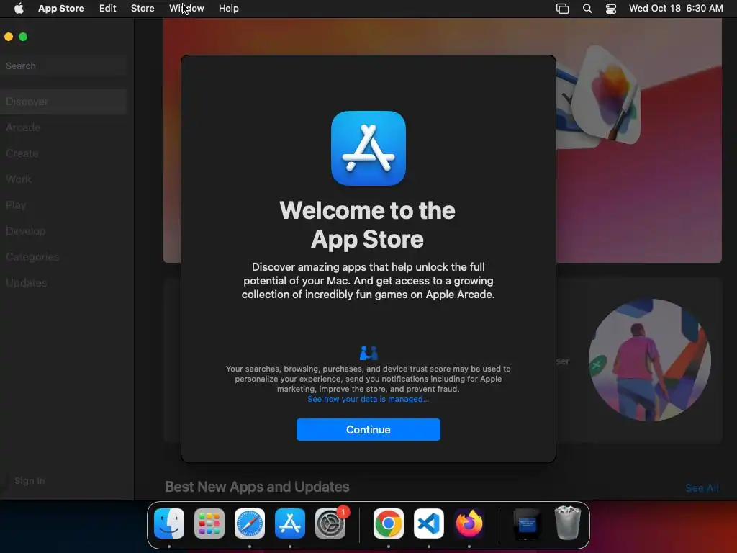Open Firefox from the Dock
The image size is (737, 553).
pos(469,523)
